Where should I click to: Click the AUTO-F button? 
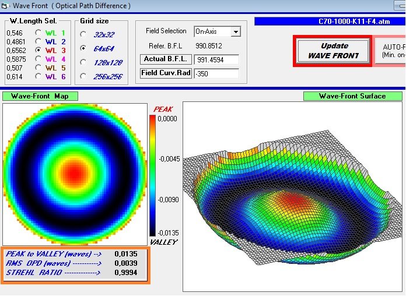pos(391,51)
